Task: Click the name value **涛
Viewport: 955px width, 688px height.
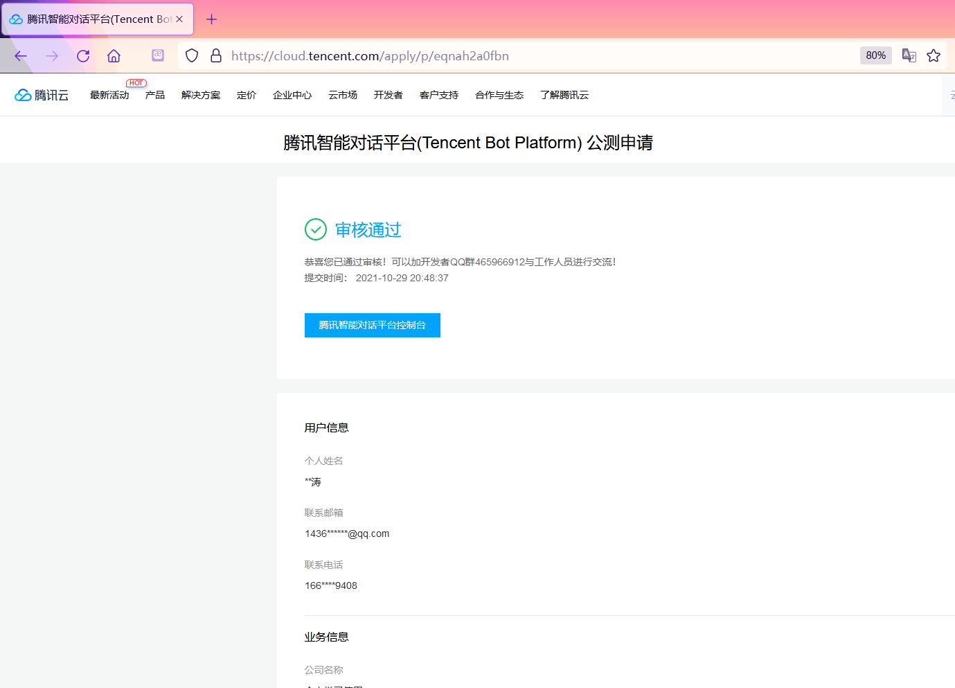Action: point(313,482)
